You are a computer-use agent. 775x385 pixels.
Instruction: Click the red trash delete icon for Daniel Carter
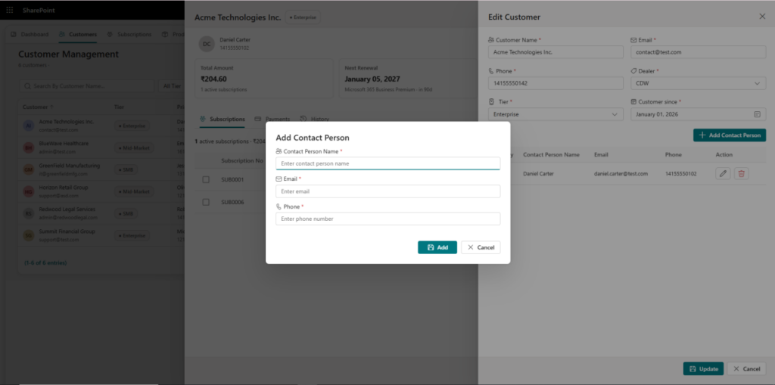coord(741,173)
